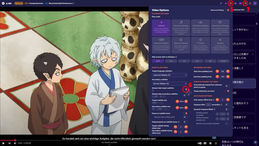This screenshot has height=146, width=259.
Task: Toggle Advanced Settings switch
Action: pos(227,10)
